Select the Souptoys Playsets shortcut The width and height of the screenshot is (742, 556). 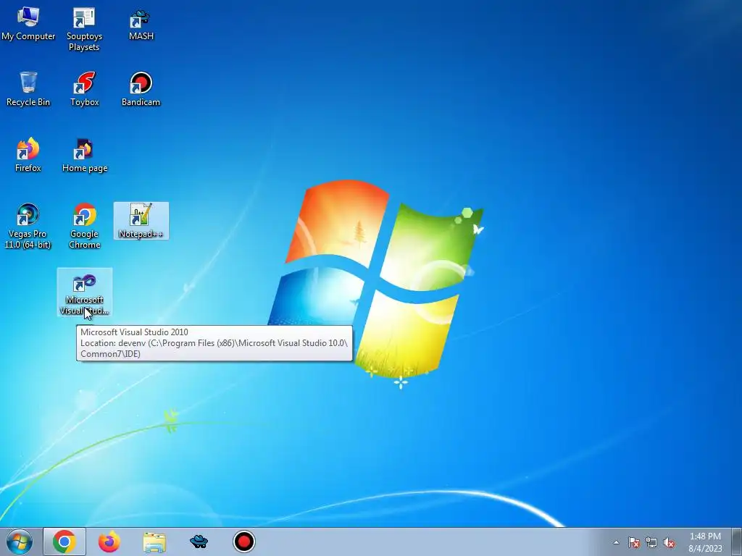pyautogui.click(x=84, y=29)
